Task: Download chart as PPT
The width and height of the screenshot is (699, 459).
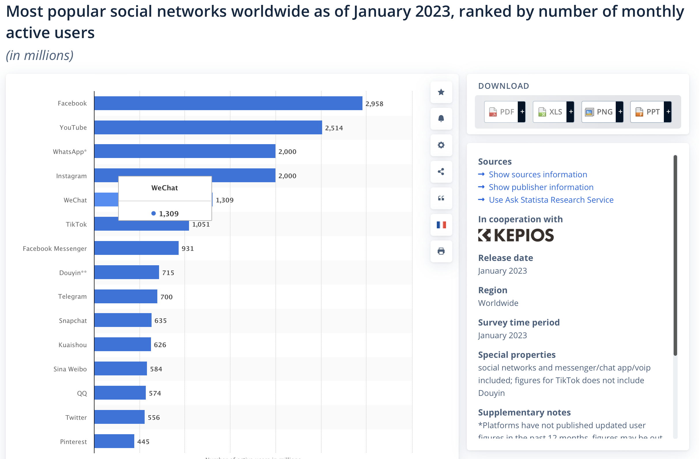Action: (x=647, y=112)
